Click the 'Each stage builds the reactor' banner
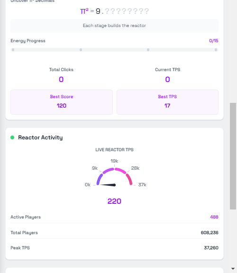 [114, 26]
